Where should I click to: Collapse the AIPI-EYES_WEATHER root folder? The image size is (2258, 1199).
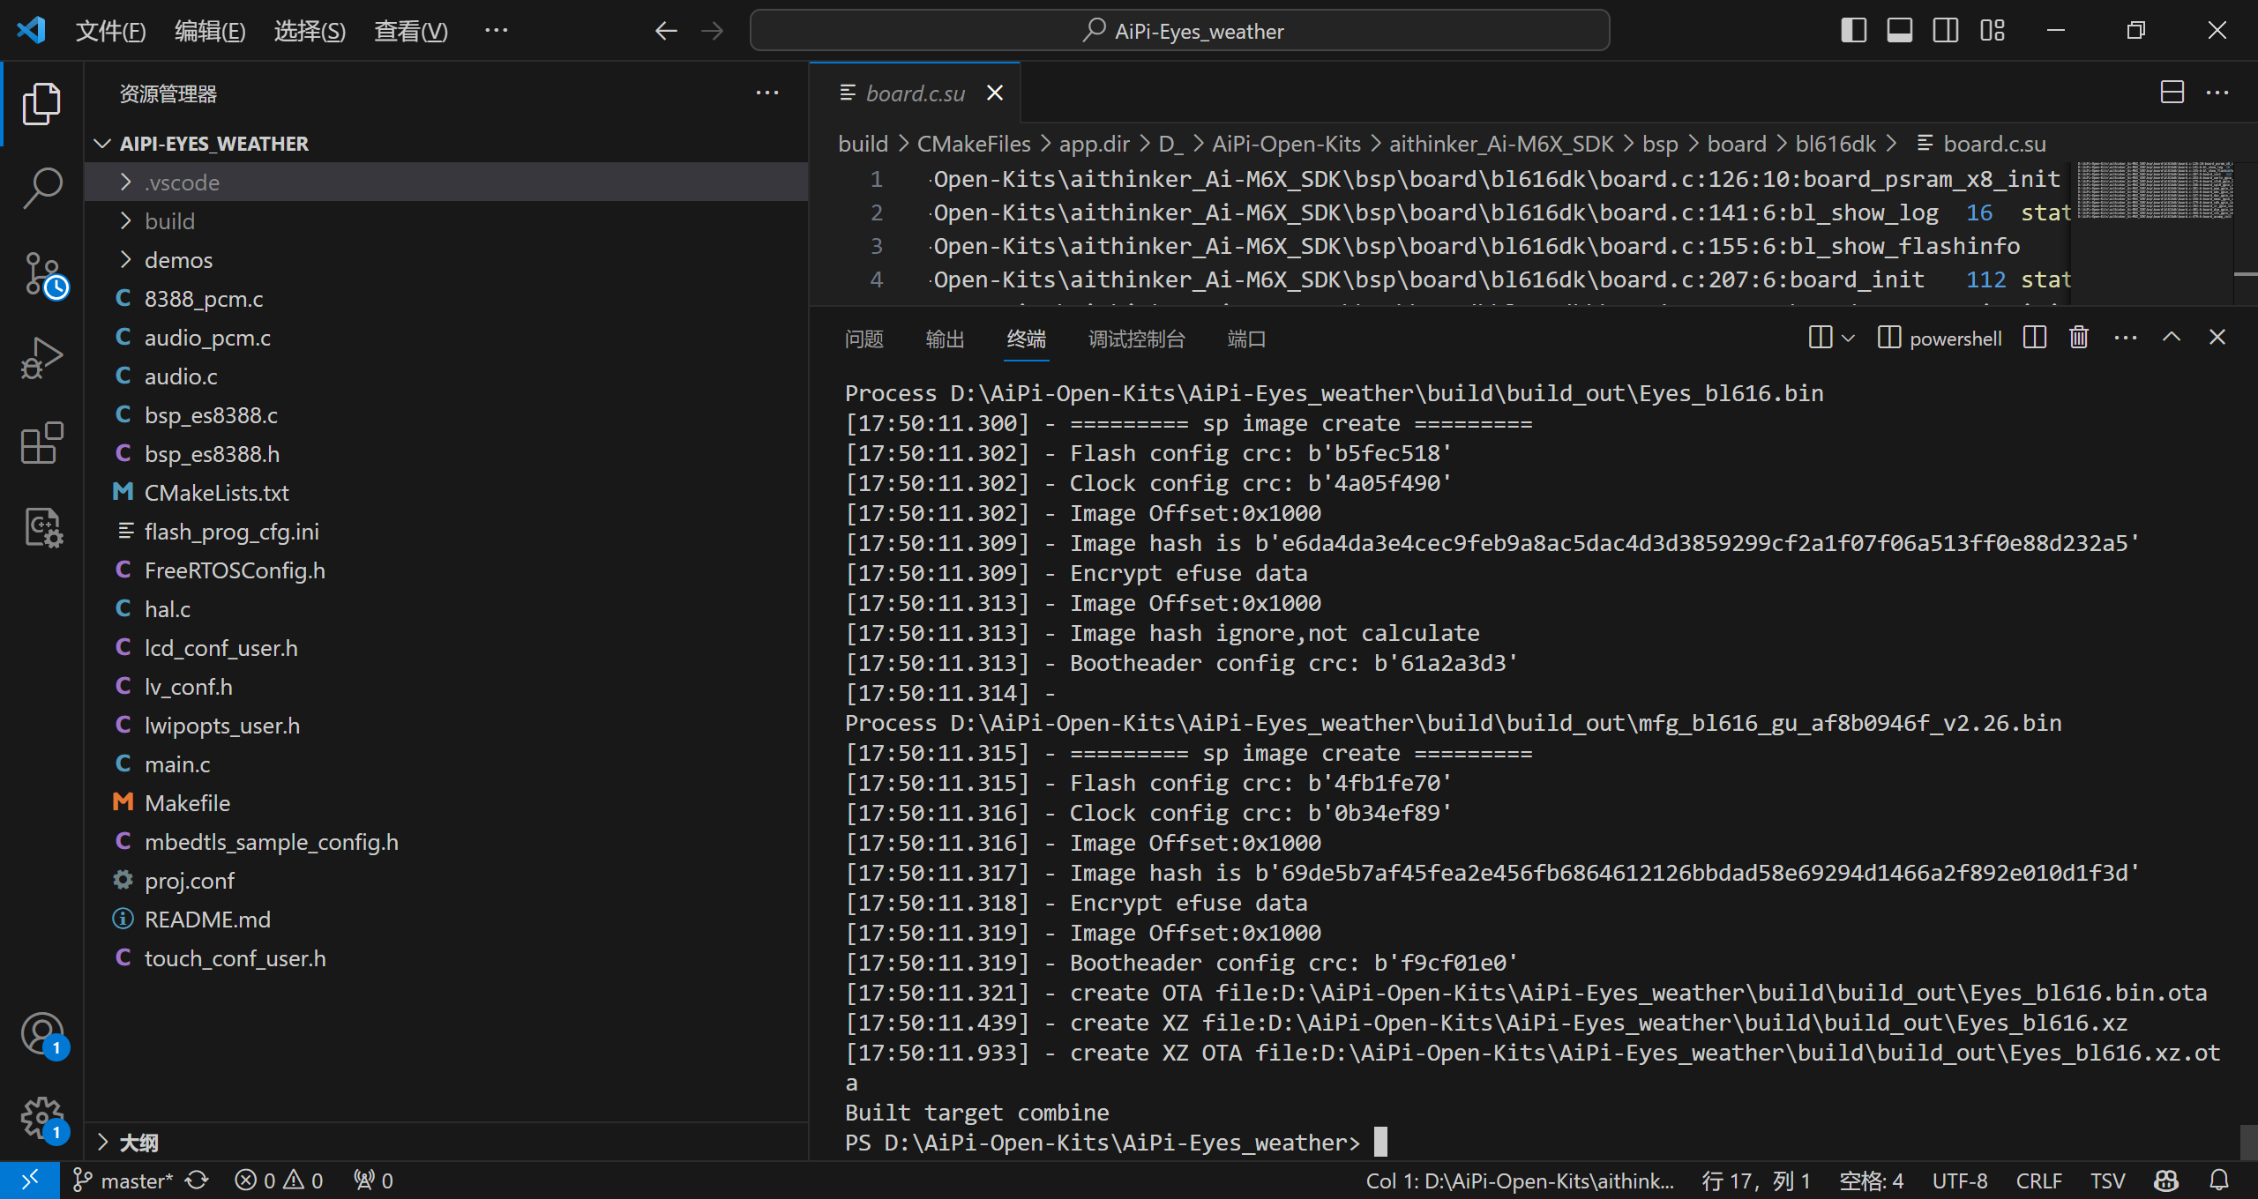click(x=446, y=143)
